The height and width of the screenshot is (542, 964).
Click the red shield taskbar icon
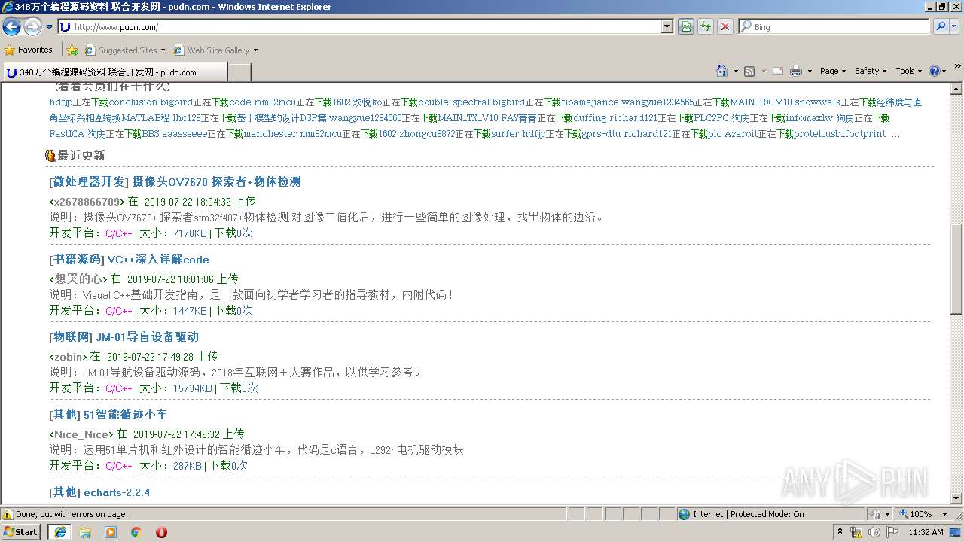(161, 532)
